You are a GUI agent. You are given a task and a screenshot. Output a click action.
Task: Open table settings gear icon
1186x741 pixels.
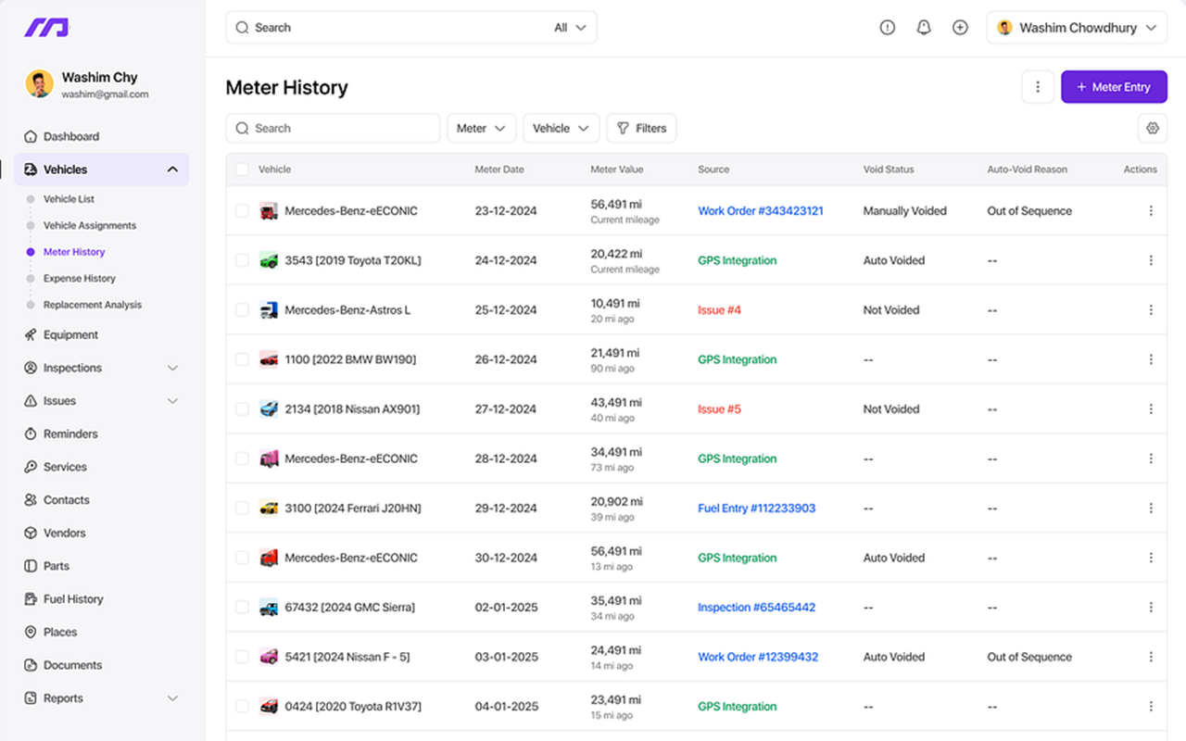pos(1153,129)
